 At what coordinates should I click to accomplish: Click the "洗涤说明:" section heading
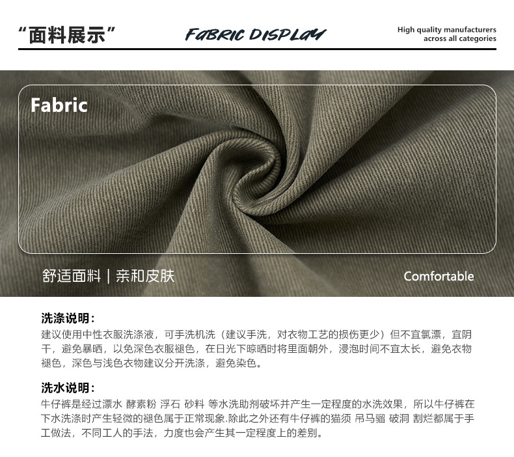click(x=68, y=318)
